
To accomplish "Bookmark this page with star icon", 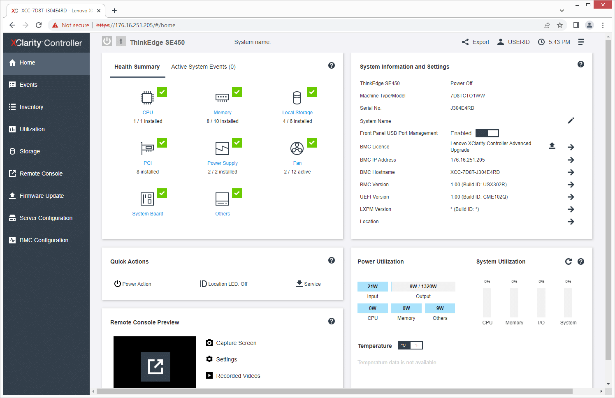I will (x=560, y=25).
